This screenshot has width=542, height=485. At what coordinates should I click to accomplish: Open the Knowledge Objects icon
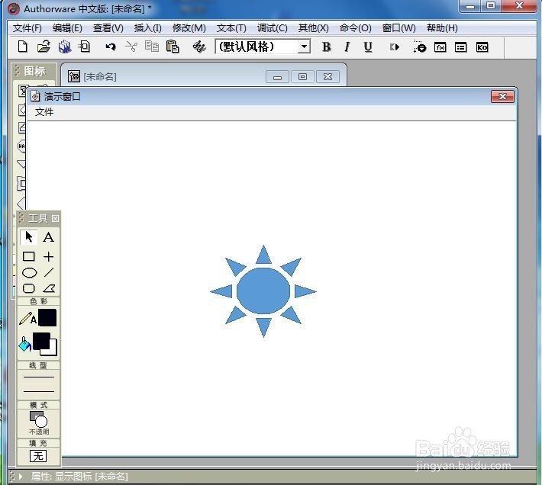click(x=482, y=47)
